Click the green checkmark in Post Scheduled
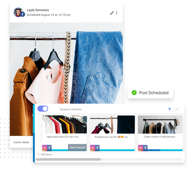189x169 pixels. pos(134,93)
